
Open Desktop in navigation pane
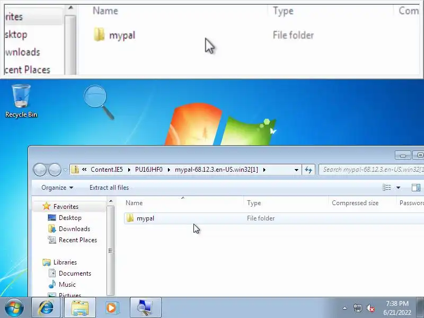(70, 218)
